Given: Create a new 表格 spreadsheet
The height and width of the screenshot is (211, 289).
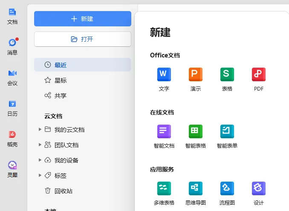Looking at the screenshot, I should 227,80.
